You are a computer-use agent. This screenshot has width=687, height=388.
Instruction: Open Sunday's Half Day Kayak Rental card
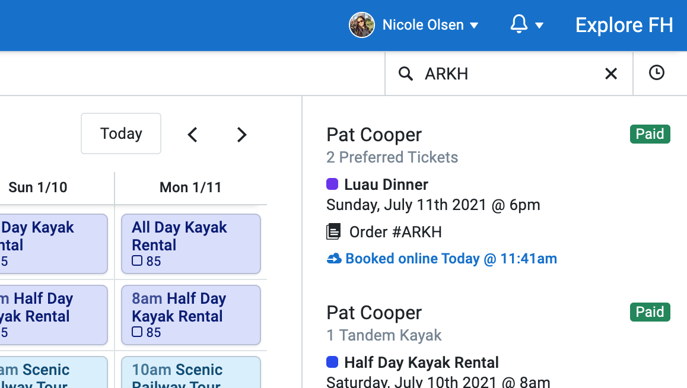tap(53, 315)
